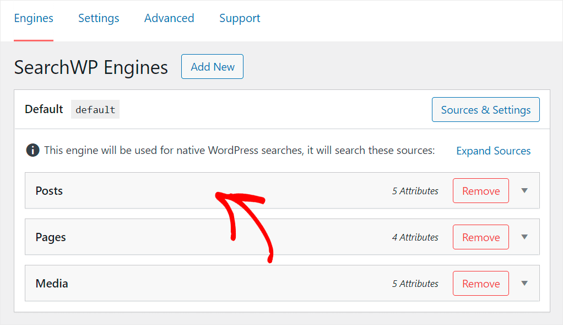This screenshot has height=325, width=563.
Task: Click 5 Attributes text in Posts row
Action: pos(415,191)
